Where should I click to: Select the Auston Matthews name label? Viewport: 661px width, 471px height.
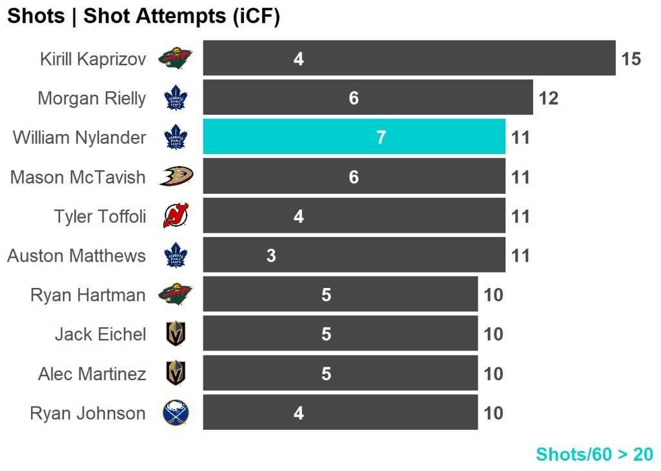pos(76,256)
